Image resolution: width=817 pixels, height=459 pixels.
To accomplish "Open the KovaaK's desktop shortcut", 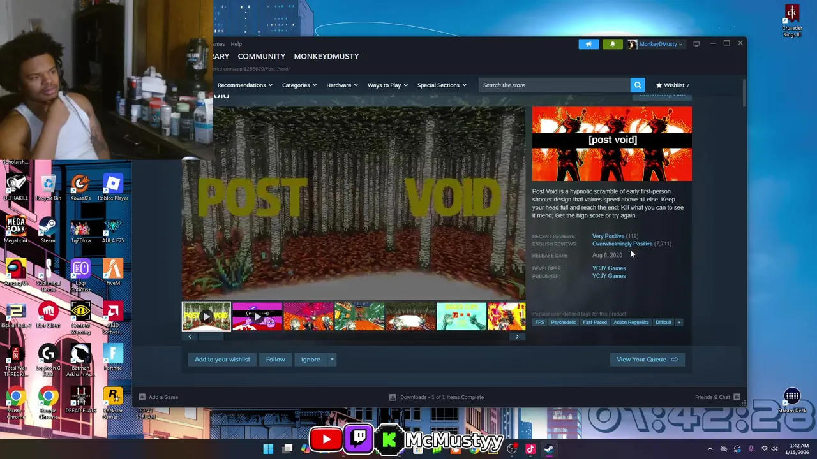I will (80, 188).
